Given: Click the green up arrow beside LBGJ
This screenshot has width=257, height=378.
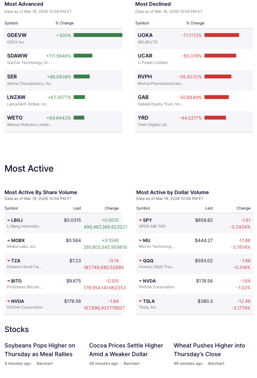Looking at the screenshot, I should click(9, 220).
